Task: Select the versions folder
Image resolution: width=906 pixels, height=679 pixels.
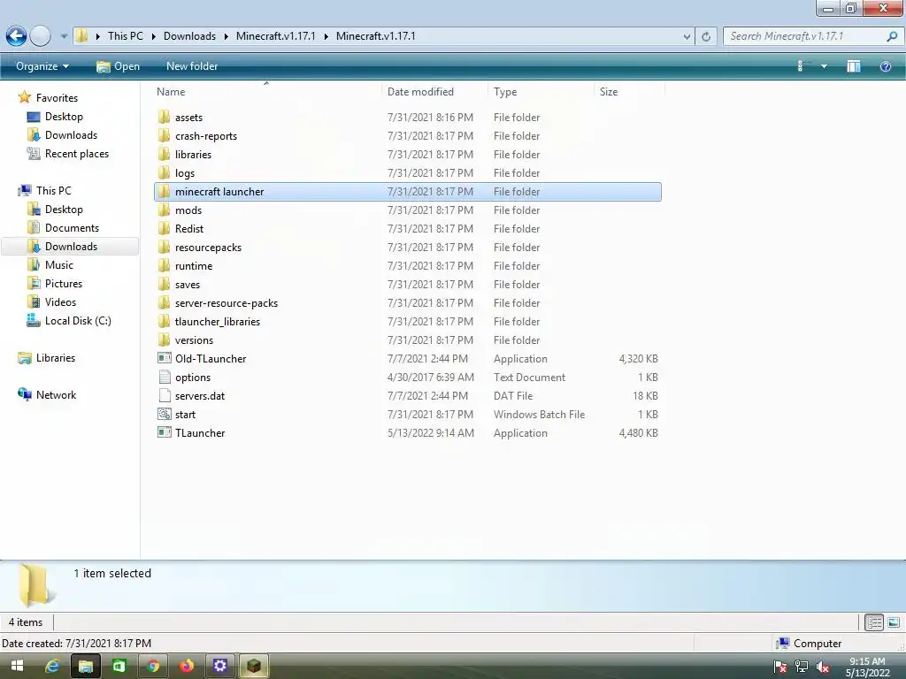Action: 407,340
